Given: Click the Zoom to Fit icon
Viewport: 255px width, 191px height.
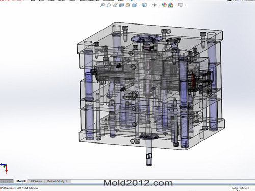Looking at the screenshot, I should coord(102,5).
